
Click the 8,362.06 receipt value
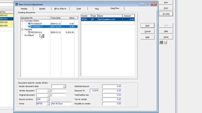(69, 32)
